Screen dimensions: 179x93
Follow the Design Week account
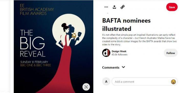(171, 53)
